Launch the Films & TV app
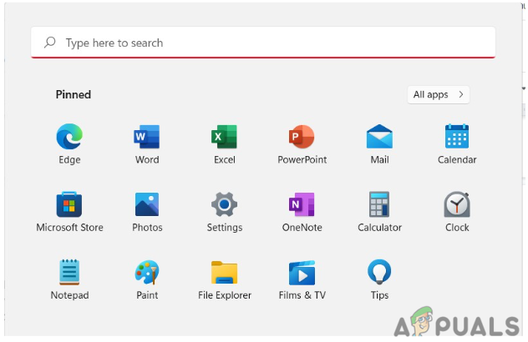 click(x=302, y=273)
